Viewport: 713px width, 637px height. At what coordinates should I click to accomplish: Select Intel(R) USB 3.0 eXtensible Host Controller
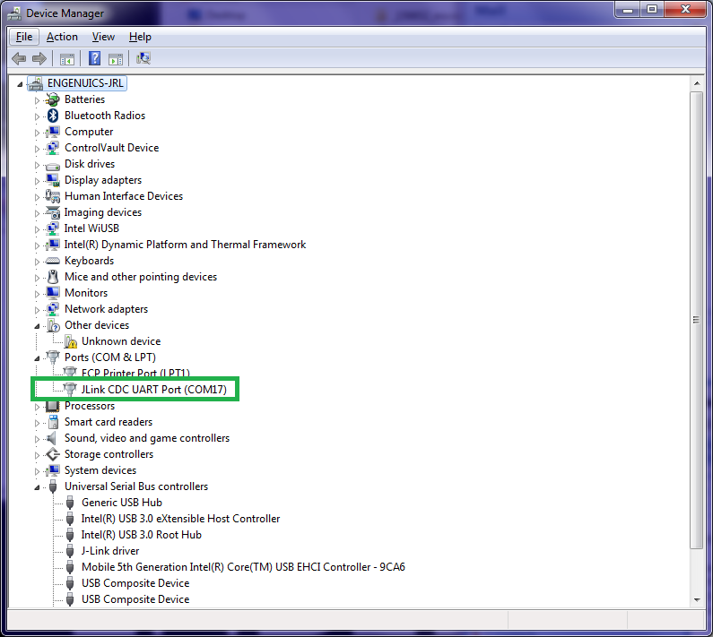click(180, 519)
